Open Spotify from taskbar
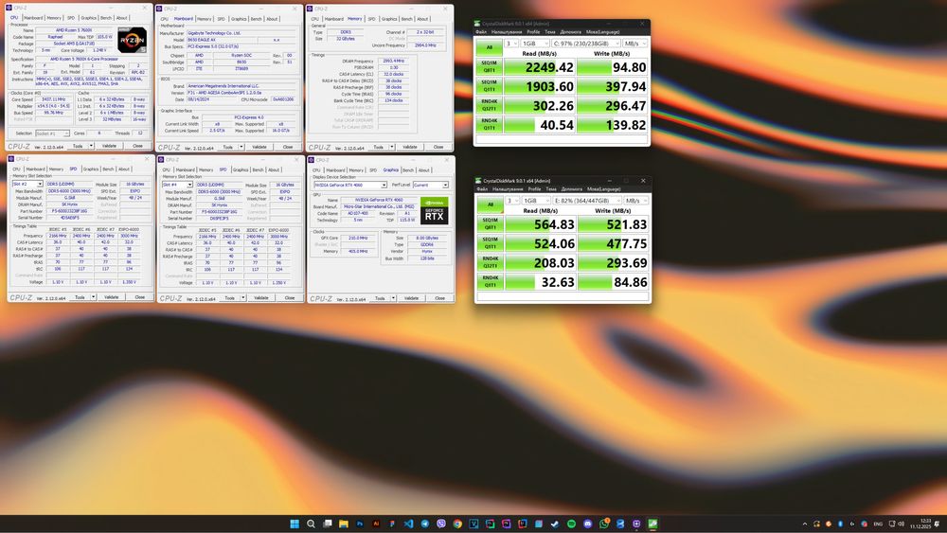Screen dimensions: 947x533 pyautogui.click(x=571, y=524)
